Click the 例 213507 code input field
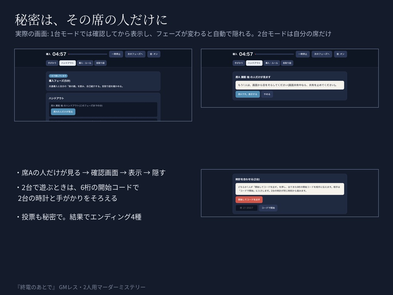This screenshot has width=393, height=295. coord(246,208)
